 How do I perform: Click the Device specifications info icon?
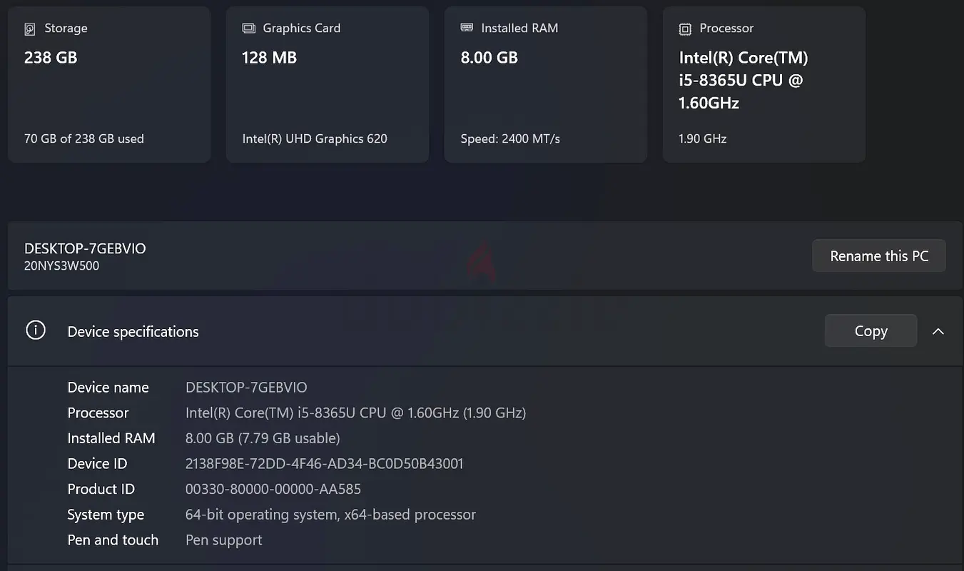[x=36, y=330]
